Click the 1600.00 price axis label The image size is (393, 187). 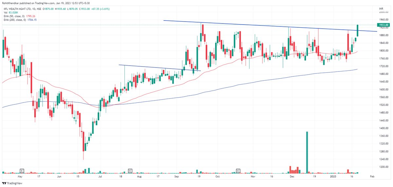tap(384, 89)
